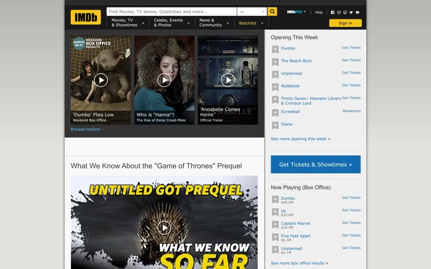
Task: Open the Diane title link
Action: click(286, 124)
